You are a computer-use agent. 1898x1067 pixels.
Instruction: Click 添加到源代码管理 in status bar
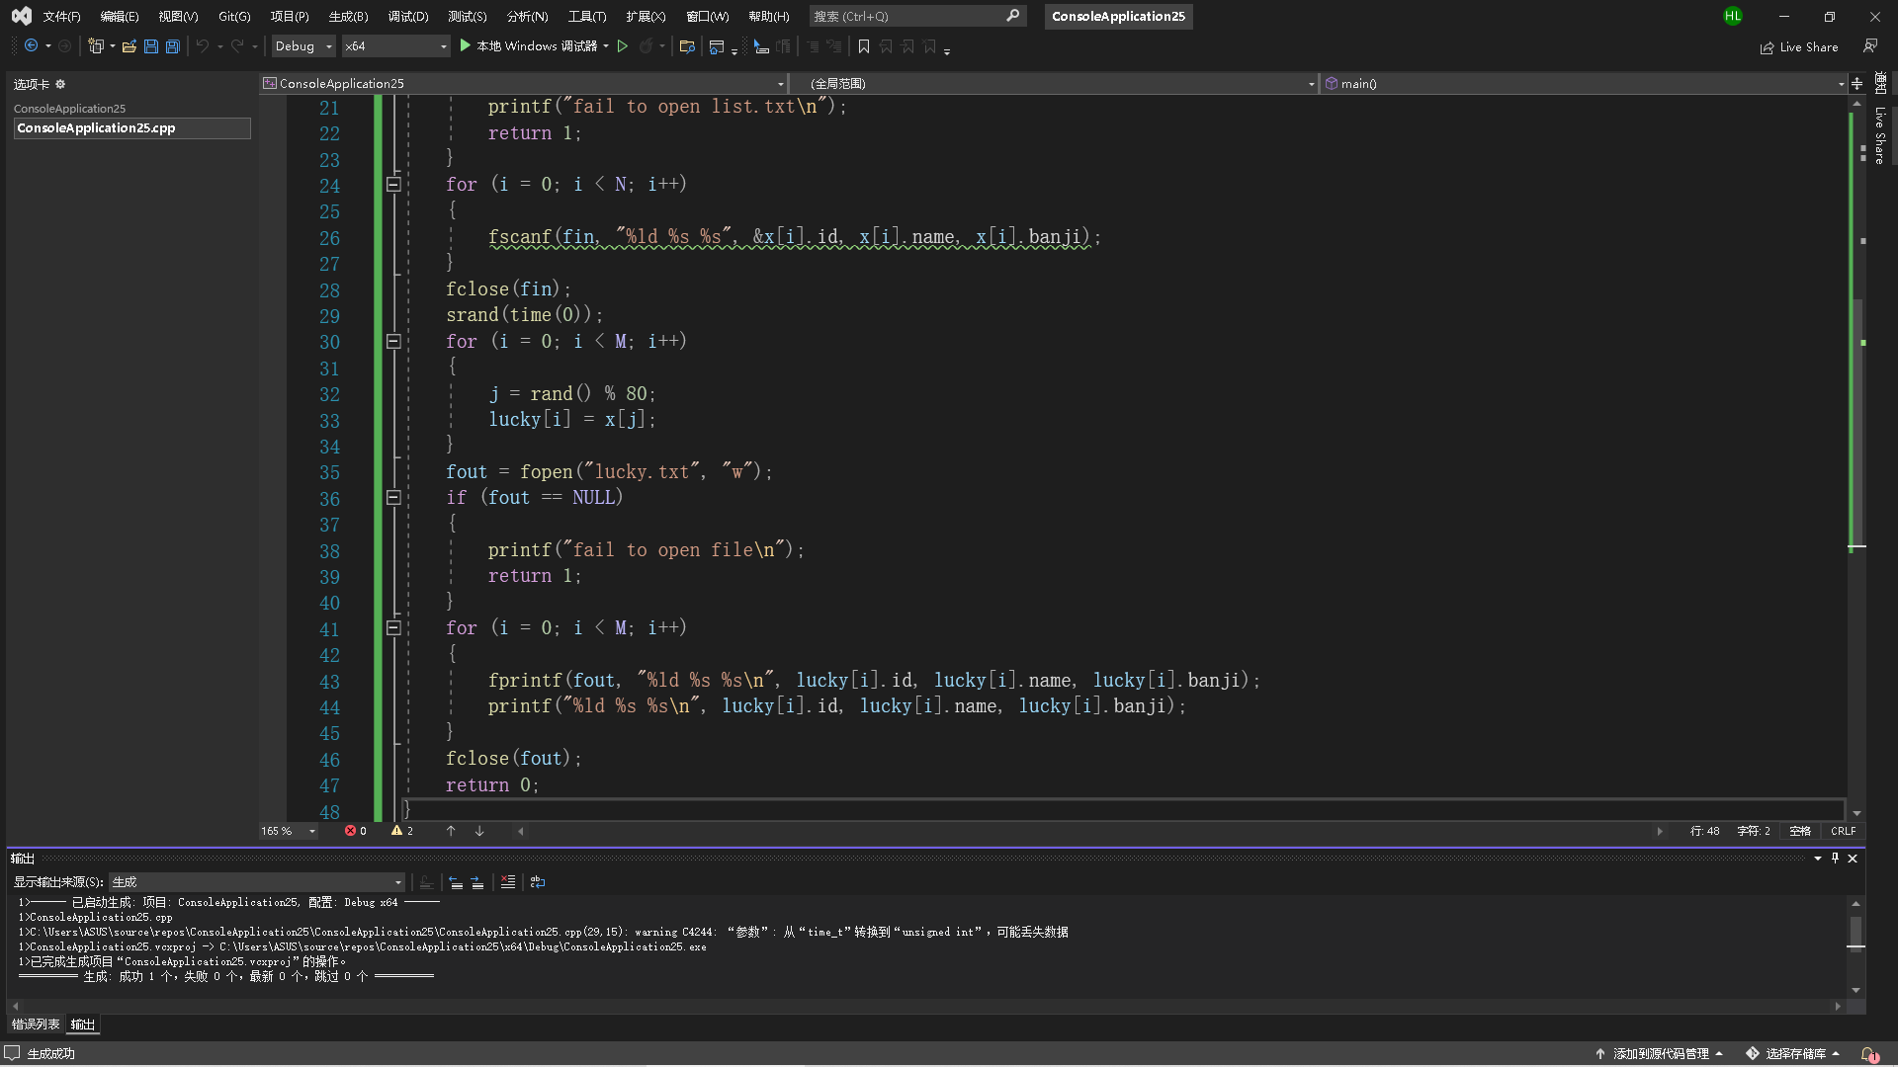1661,1054
